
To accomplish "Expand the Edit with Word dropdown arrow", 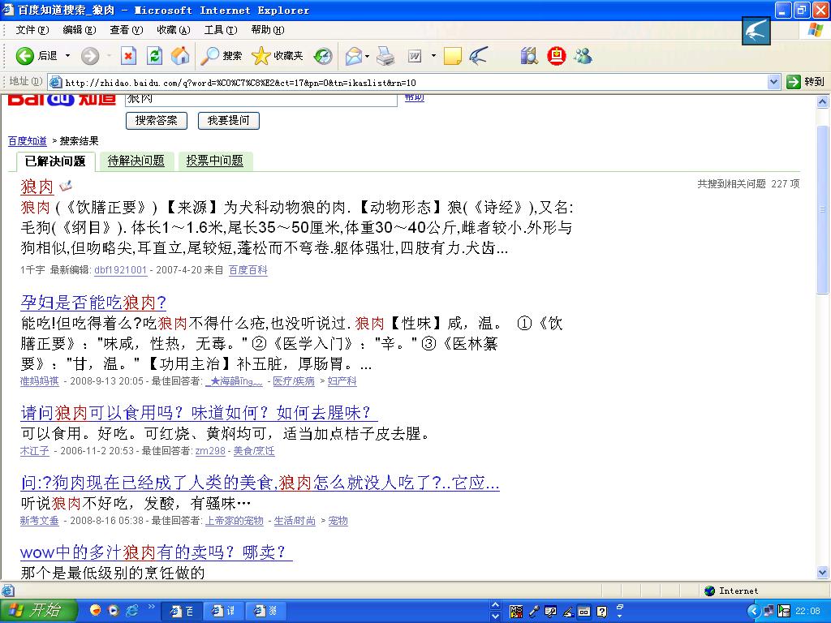I will [x=433, y=56].
